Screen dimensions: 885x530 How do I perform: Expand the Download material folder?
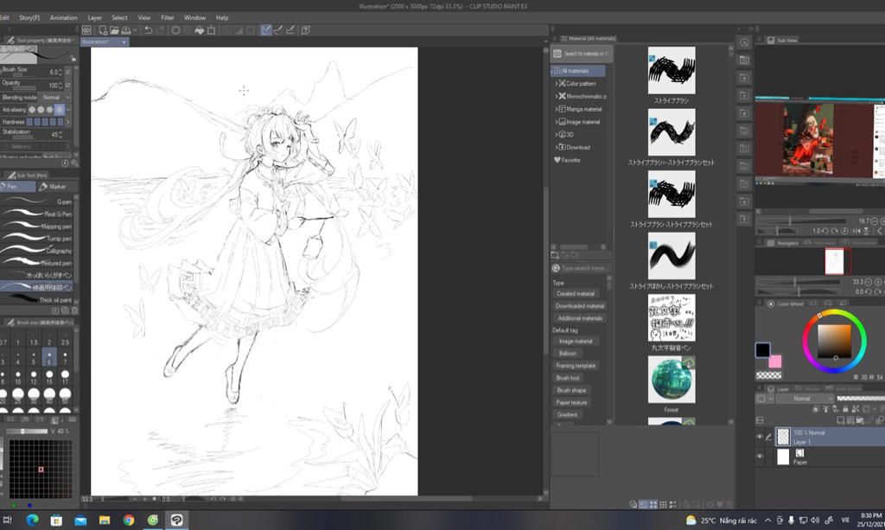coord(556,147)
